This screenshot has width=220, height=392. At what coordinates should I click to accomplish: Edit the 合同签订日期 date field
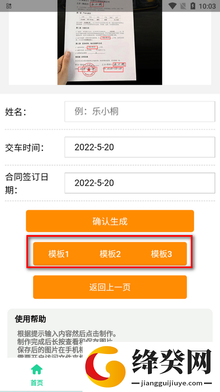(x=140, y=183)
